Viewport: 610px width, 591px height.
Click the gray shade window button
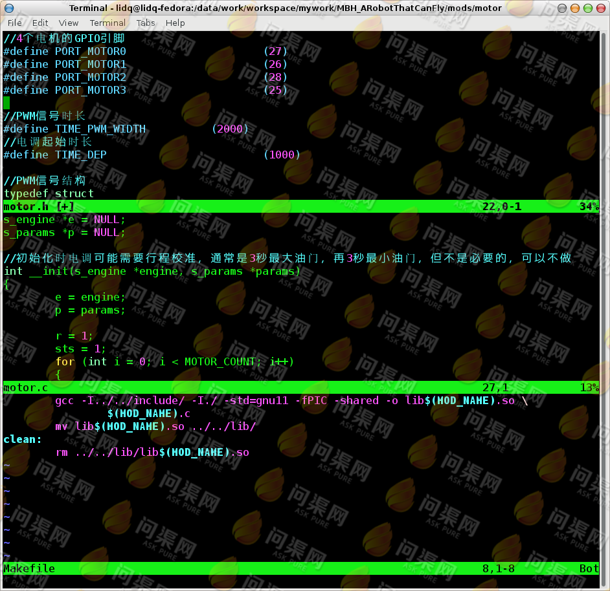click(x=562, y=8)
